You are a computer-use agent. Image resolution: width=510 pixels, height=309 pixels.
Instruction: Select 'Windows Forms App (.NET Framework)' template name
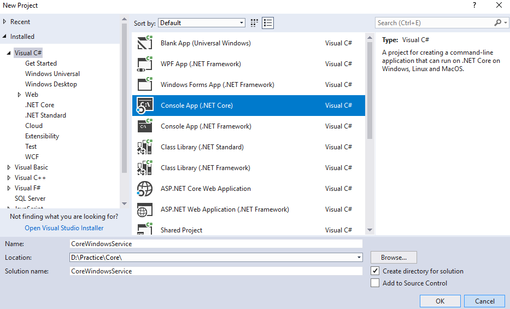click(217, 85)
